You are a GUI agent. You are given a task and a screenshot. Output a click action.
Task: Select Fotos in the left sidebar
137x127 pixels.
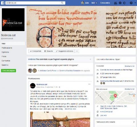4,56
